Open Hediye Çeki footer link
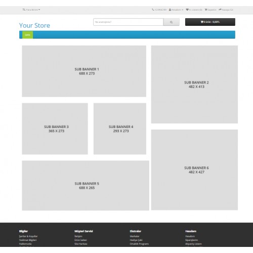Image resolution: width=253 pixels, height=253 pixels. point(136,240)
